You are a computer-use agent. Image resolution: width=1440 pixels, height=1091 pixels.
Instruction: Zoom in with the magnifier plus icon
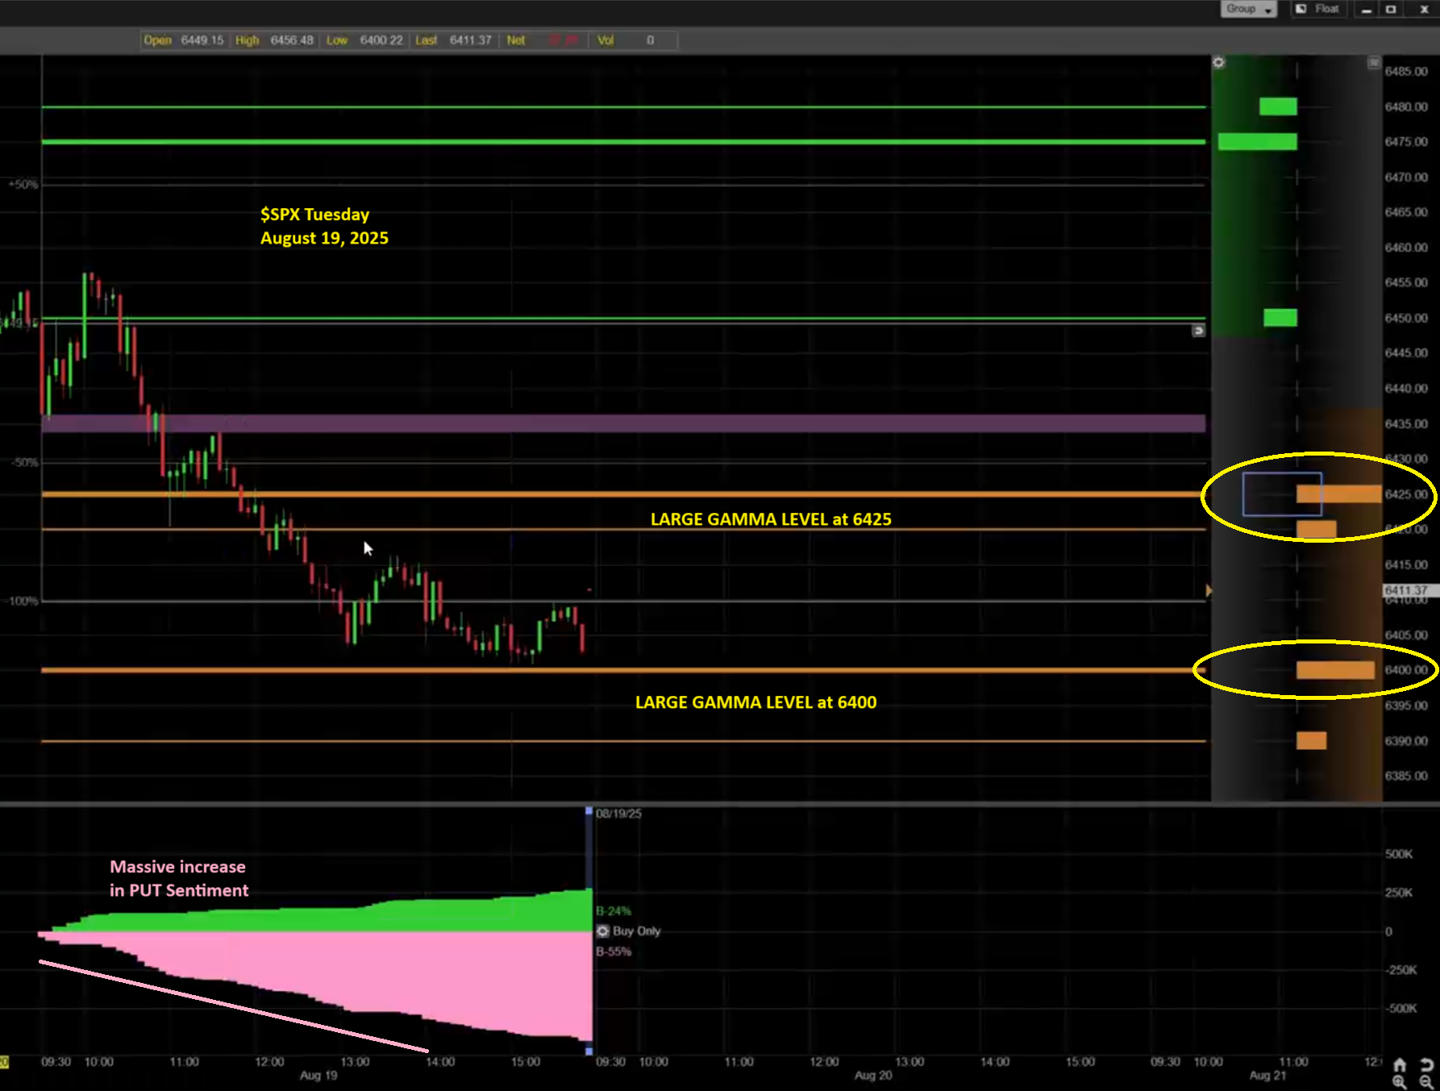click(1400, 1082)
